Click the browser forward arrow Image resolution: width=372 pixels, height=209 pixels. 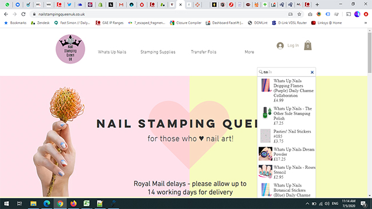point(15,14)
